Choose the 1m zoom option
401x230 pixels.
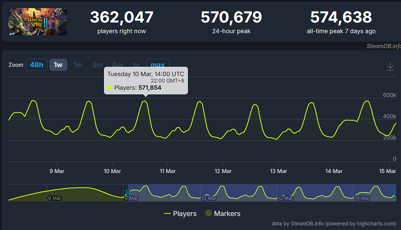(78, 65)
